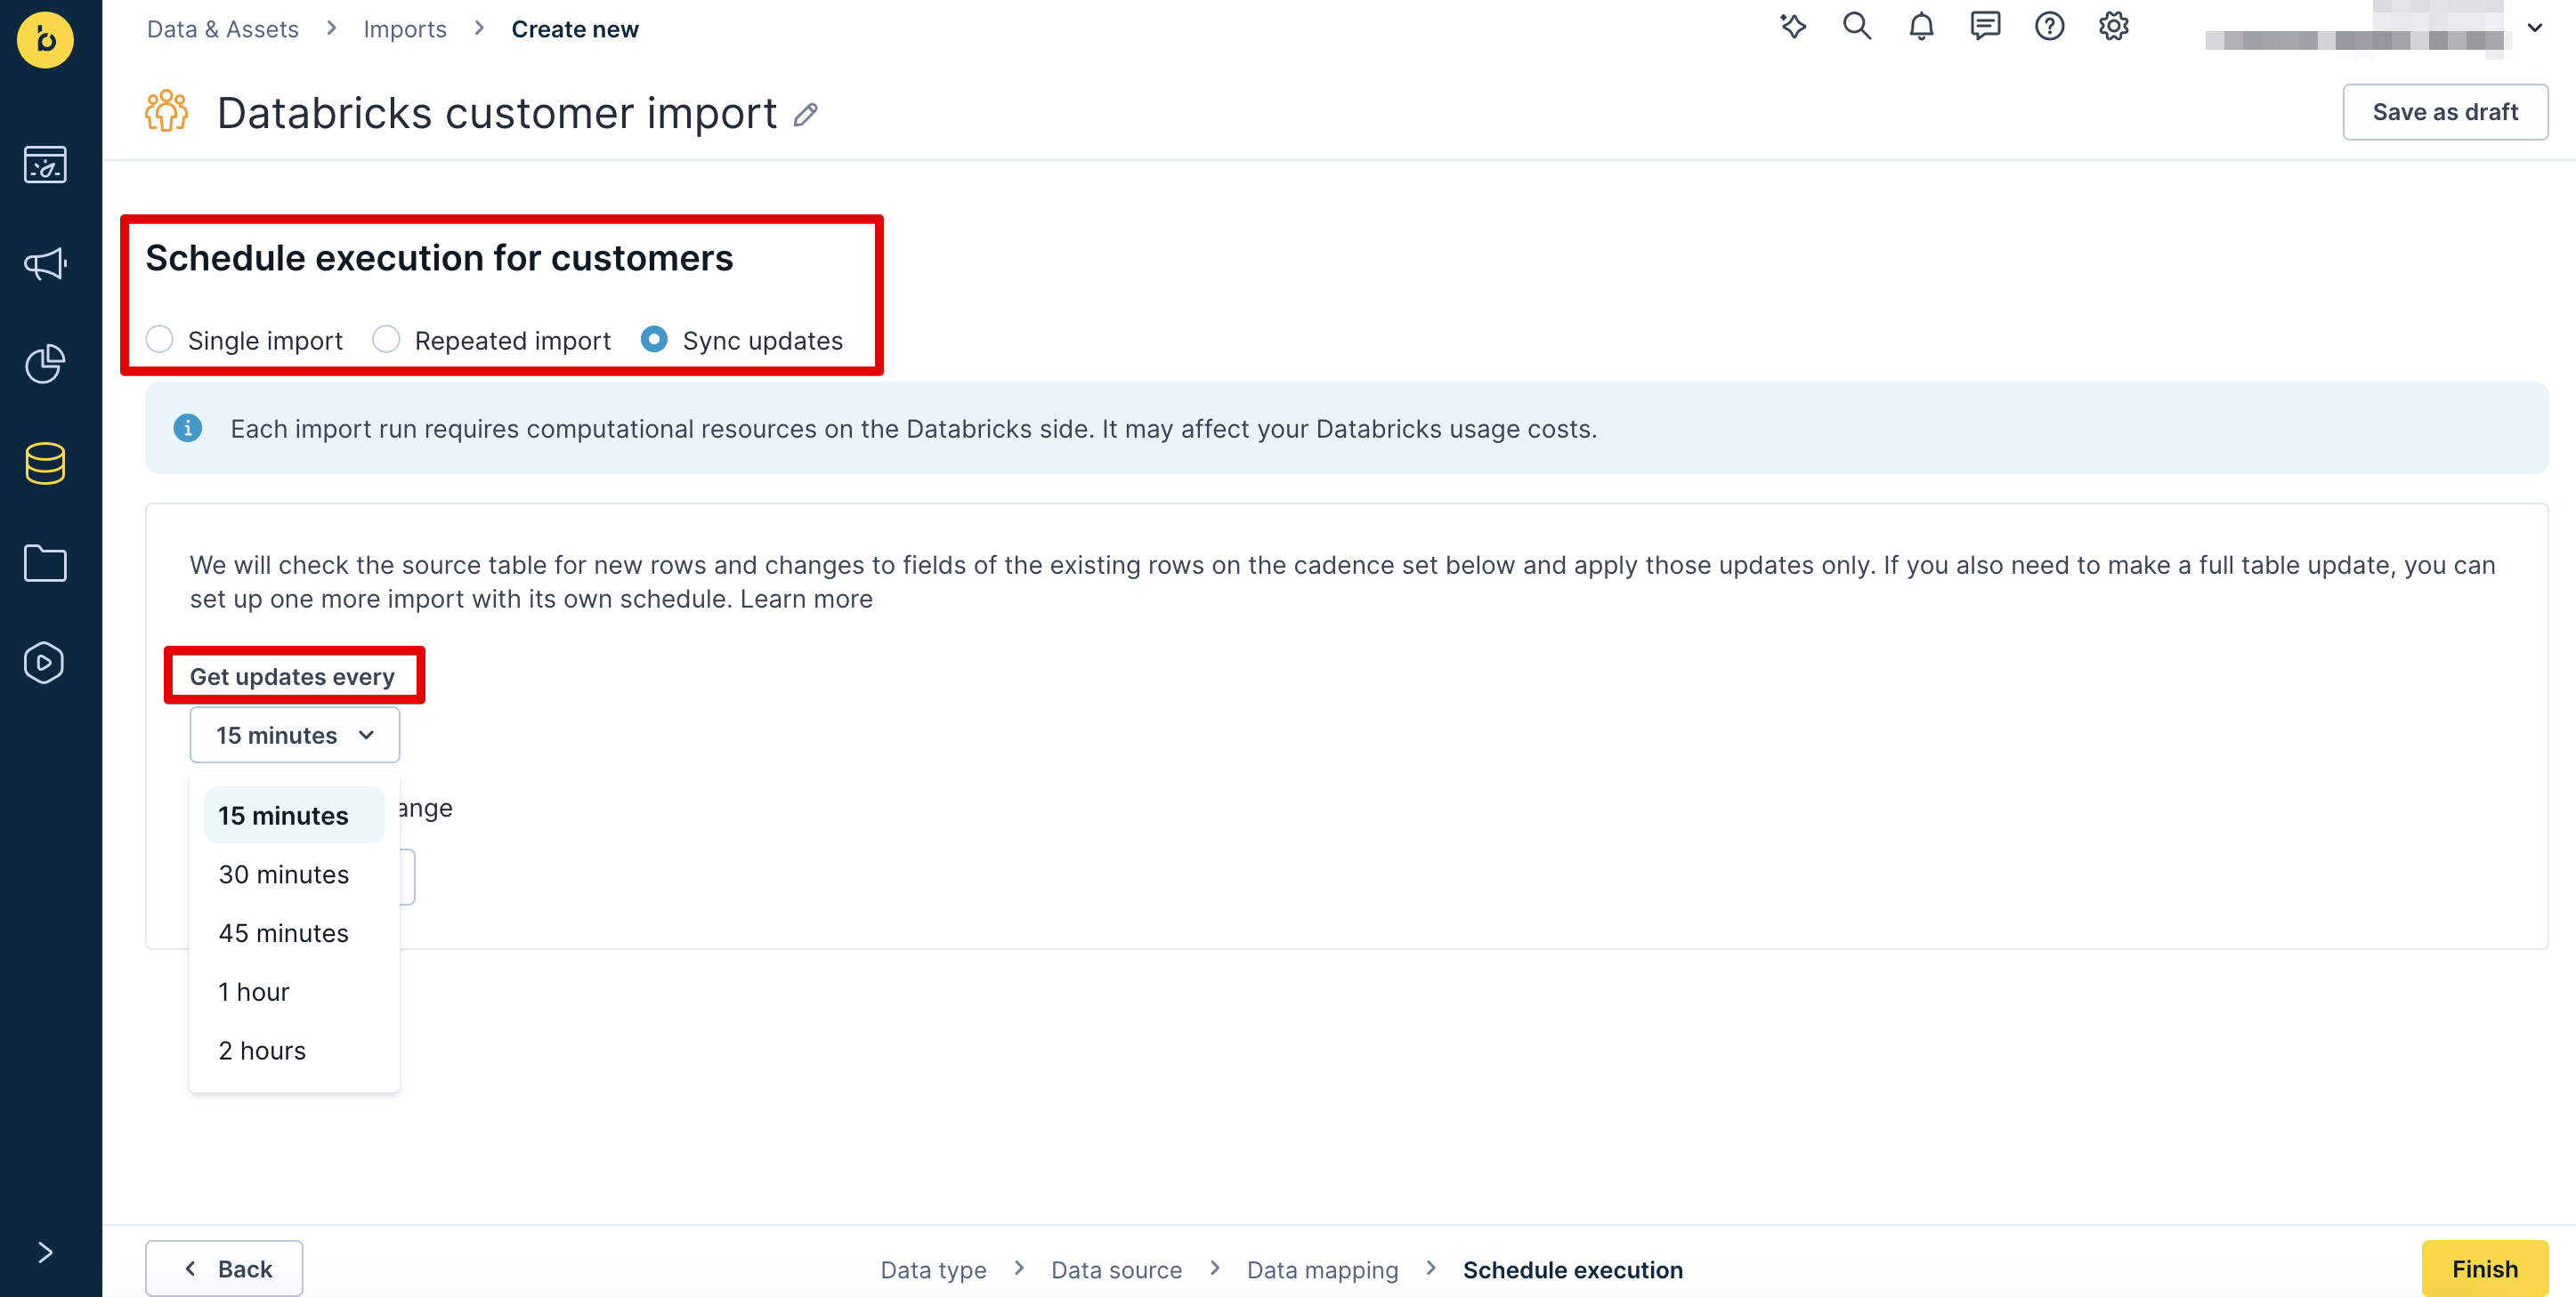Viewport: 2576px width, 1297px height.
Task: Click the Get updates every label
Action: [x=292, y=676]
